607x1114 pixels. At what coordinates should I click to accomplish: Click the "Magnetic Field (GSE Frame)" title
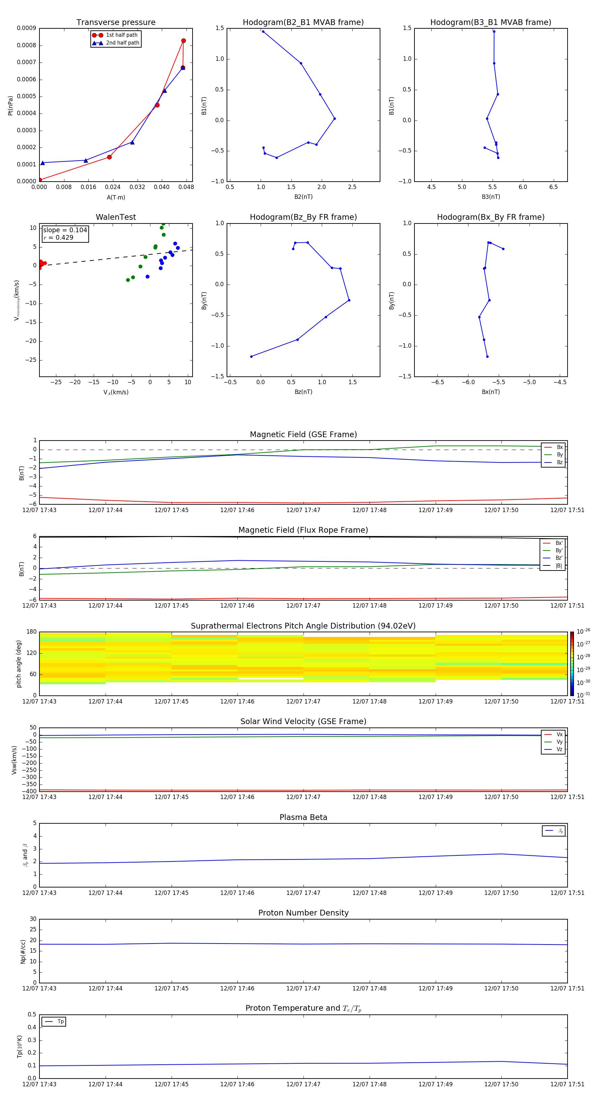(303, 434)
